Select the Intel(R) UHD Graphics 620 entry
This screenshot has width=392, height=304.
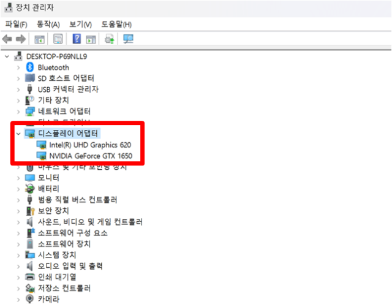[x=90, y=145]
